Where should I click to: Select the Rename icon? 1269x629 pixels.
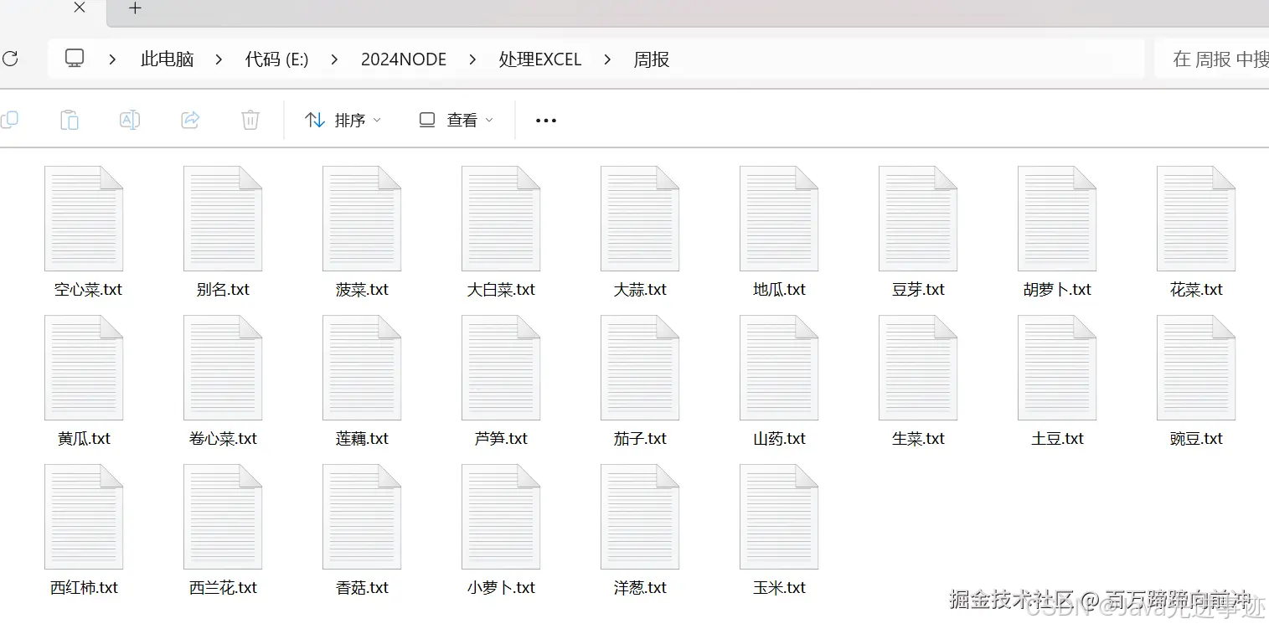[x=129, y=120]
